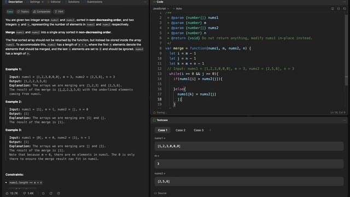The height and width of the screenshot is (197, 350).
Task: Click the Easy difficulty tag
Action: point(10,11)
